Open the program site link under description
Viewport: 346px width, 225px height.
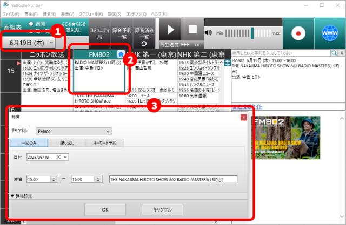(x=247, y=107)
